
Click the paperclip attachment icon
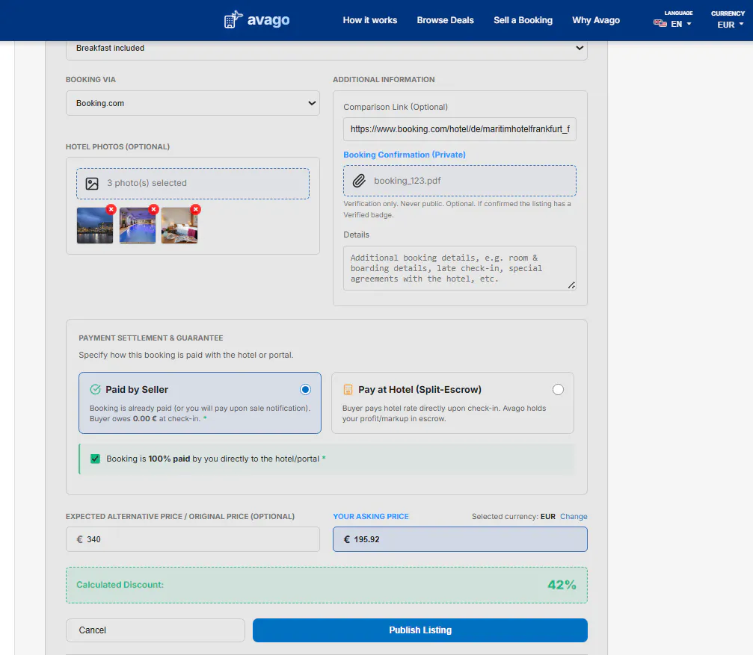coord(359,181)
